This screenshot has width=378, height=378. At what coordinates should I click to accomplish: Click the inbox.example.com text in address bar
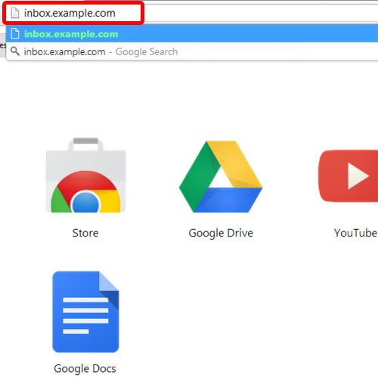click(70, 13)
